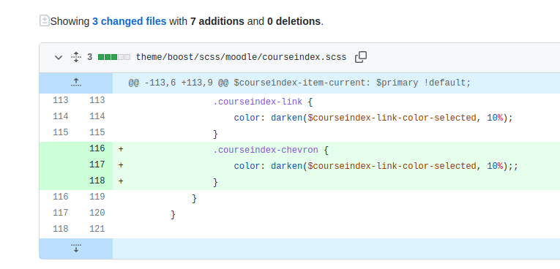Expand hidden lines above the hunk
The width and height of the screenshot is (560, 269).
click(x=76, y=83)
